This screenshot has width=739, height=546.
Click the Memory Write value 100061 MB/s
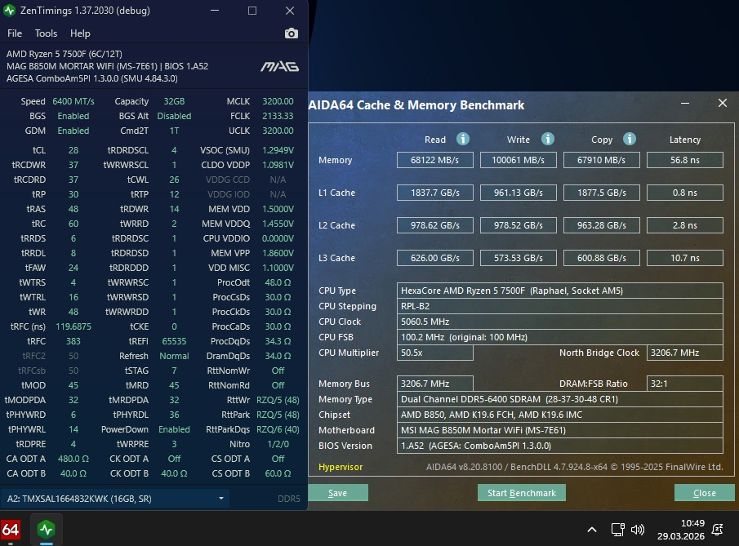(518, 160)
